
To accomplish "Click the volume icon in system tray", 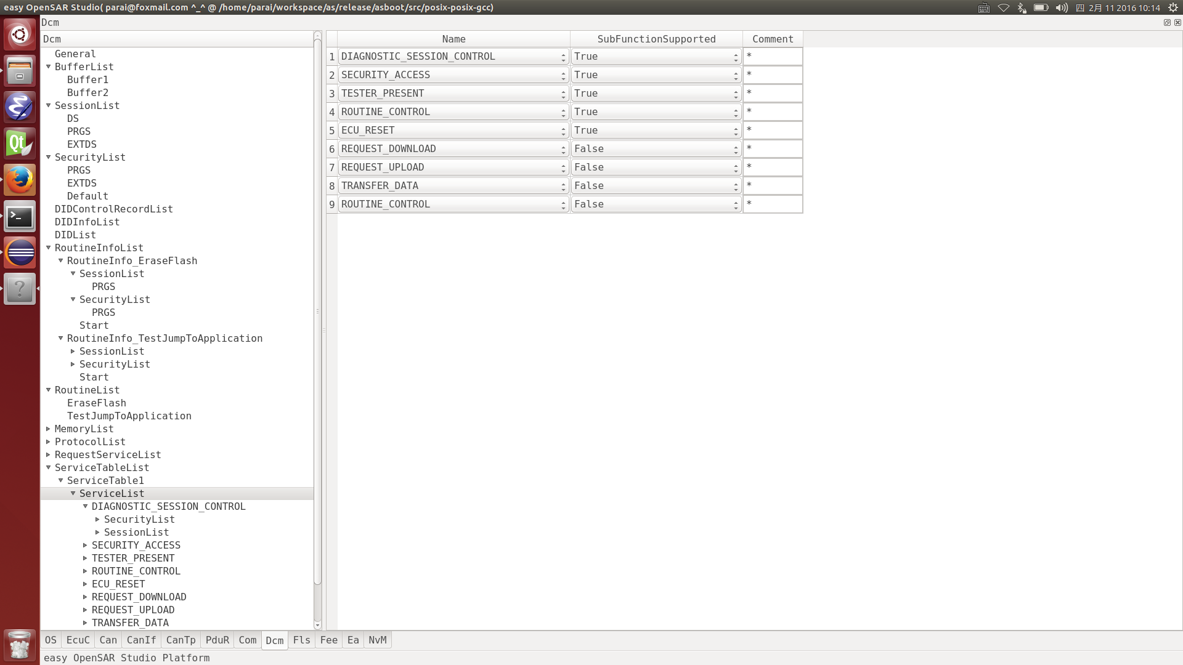I will coord(1062,7).
